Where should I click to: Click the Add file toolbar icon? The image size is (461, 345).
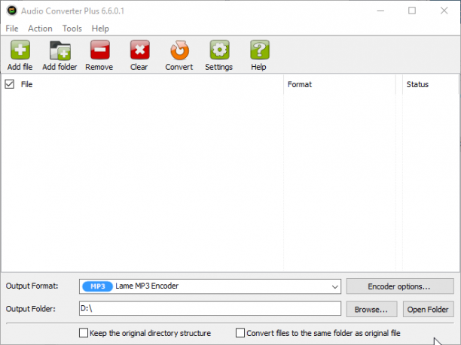(x=20, y=50)
